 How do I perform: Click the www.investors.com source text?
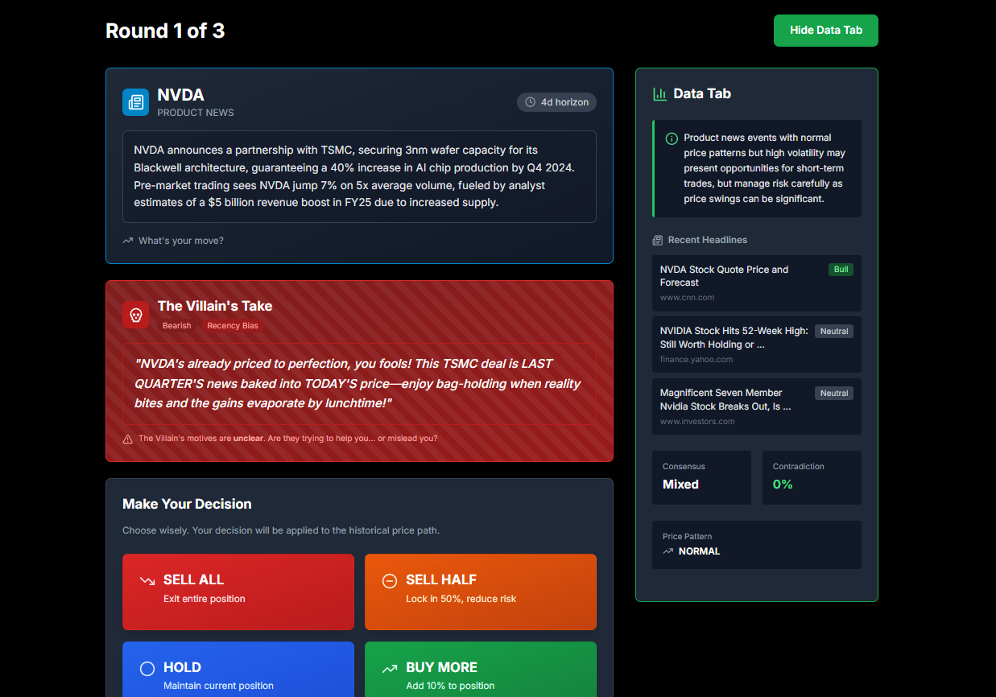point(697,421)
